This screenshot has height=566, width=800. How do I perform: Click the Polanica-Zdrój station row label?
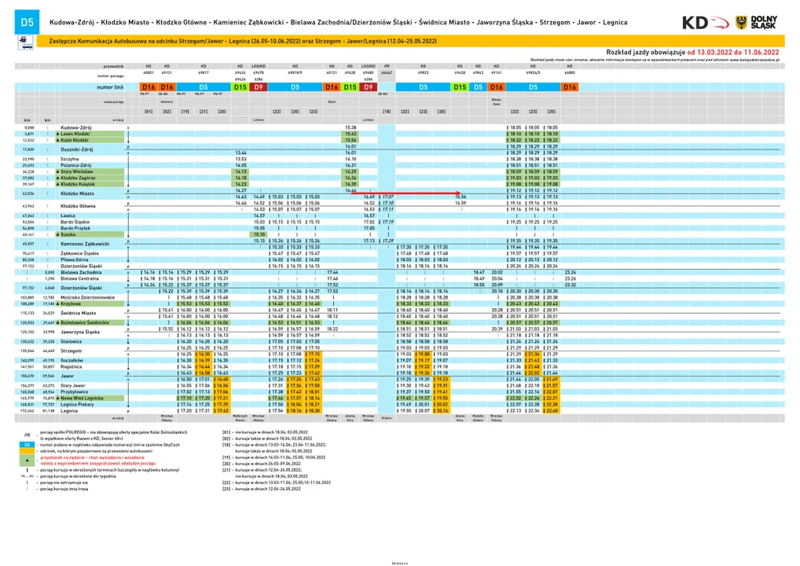tap(76, 165)
